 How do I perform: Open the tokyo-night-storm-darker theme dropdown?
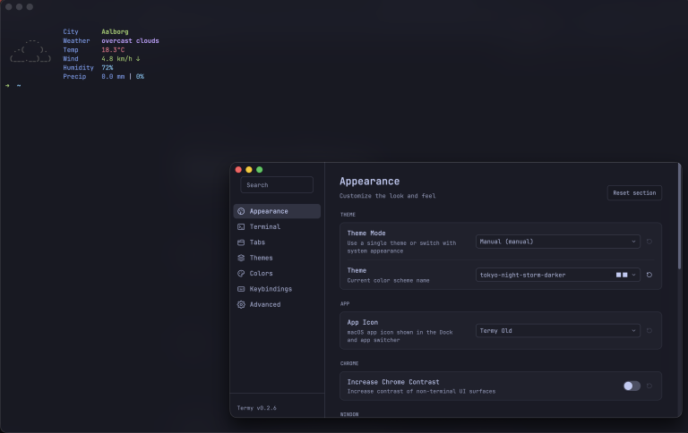pyautogui.click(x=558, y=275)
